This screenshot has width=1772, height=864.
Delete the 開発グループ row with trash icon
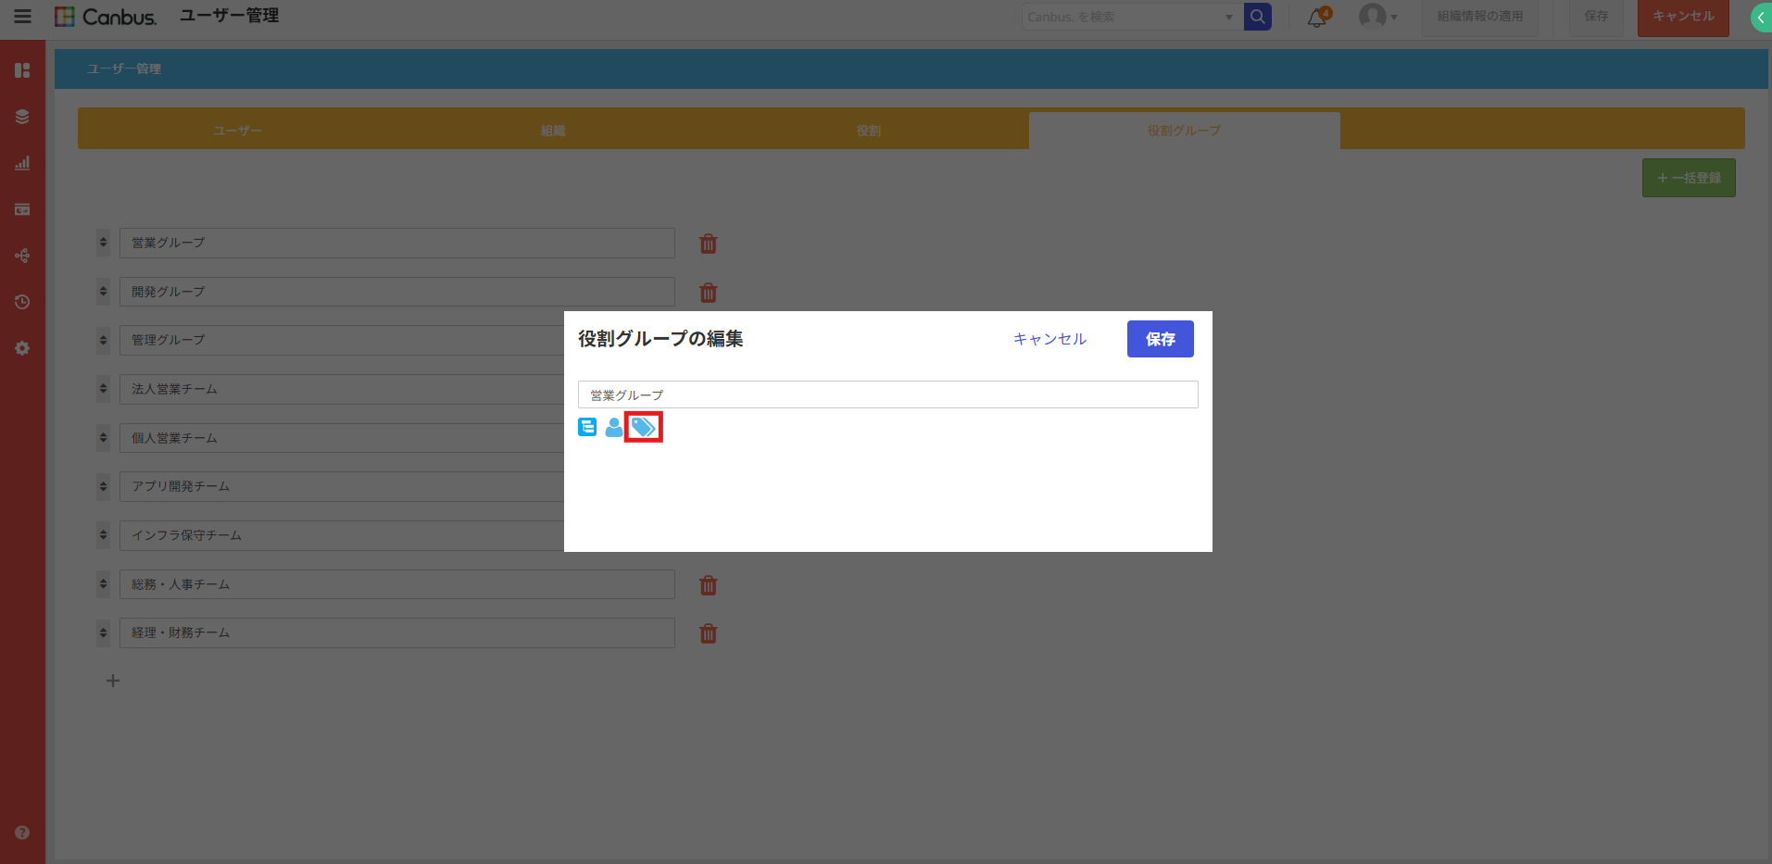tap(709, 293)
